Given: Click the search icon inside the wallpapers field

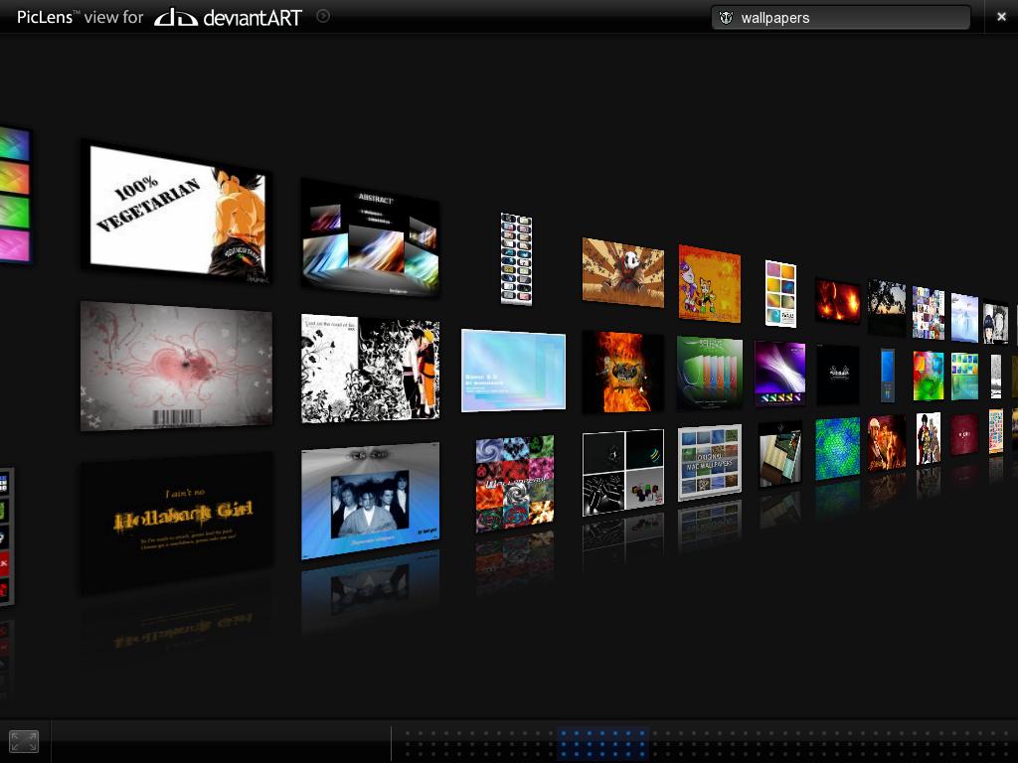Looking at the screenshot, I should (x=726, y=18).
